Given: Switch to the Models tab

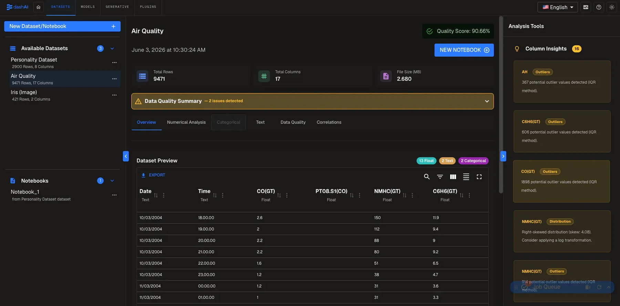Looking at the screenshot, I should [x=88, y=7].
